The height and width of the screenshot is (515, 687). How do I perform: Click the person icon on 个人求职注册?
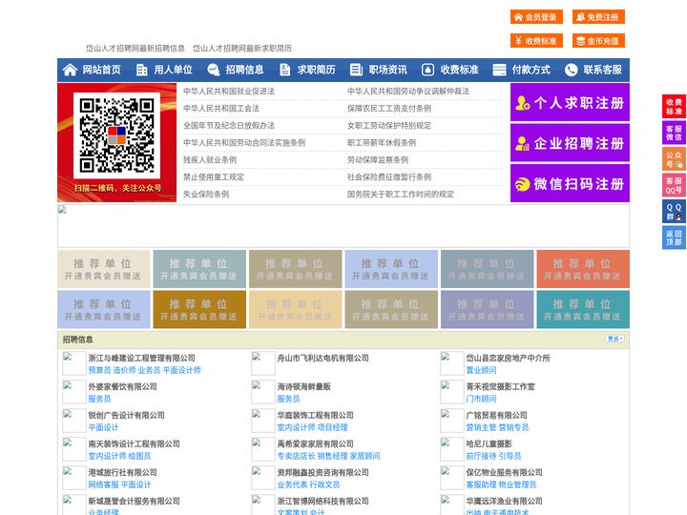click(x=522, y=103)
